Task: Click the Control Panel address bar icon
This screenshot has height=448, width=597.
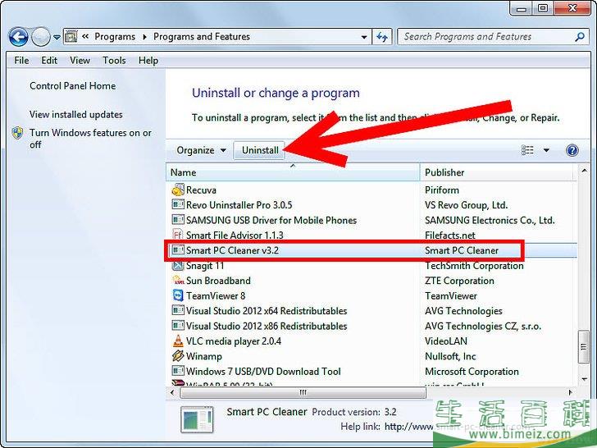Action: pos(71,37)
